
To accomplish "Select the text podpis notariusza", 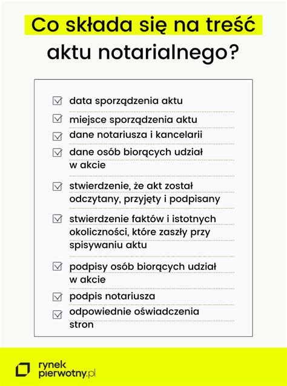I will (113, 296).
